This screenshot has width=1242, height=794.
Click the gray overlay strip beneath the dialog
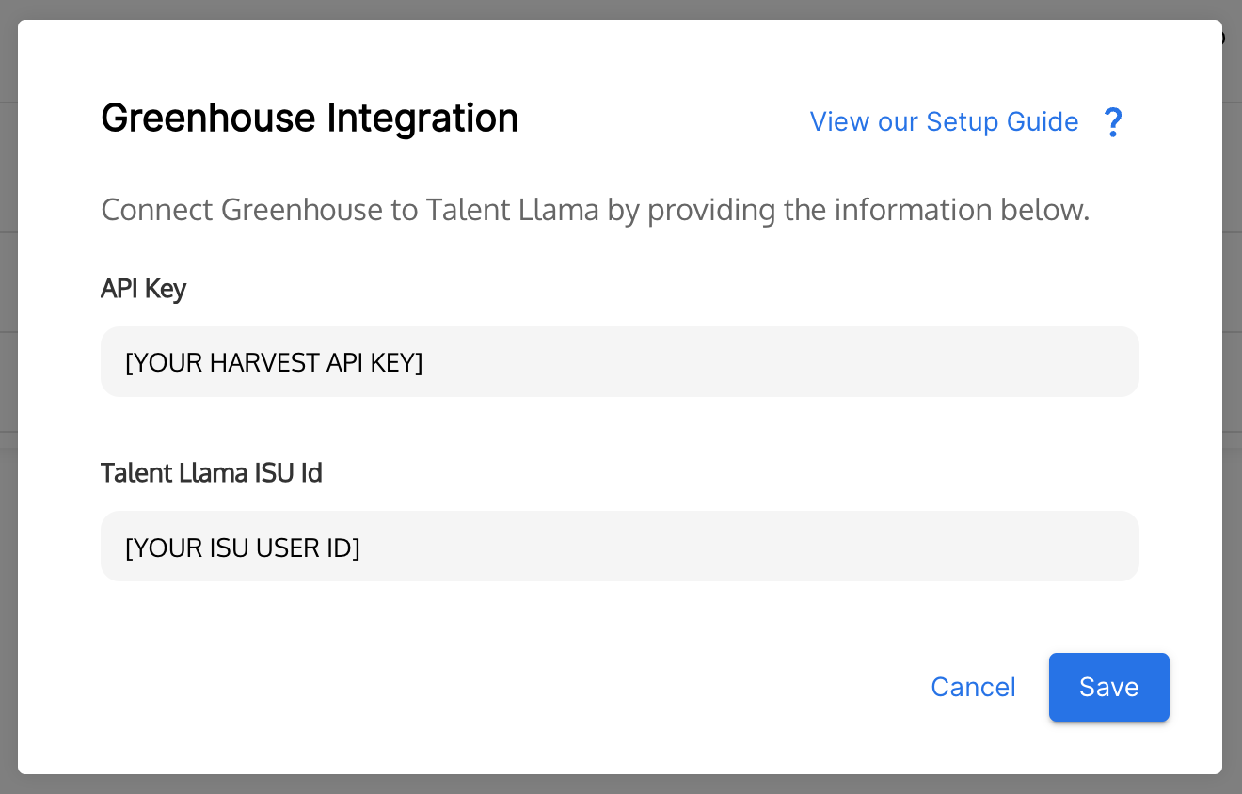click(x=621, y=785)
